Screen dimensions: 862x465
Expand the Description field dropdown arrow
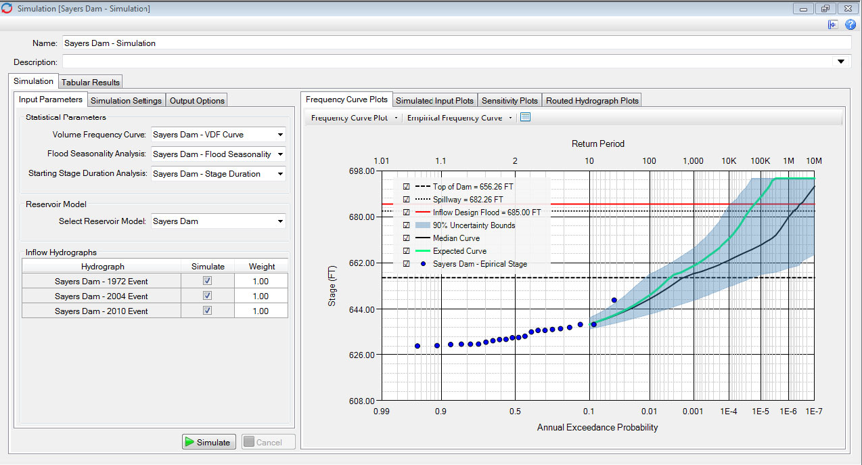point(841,61)
